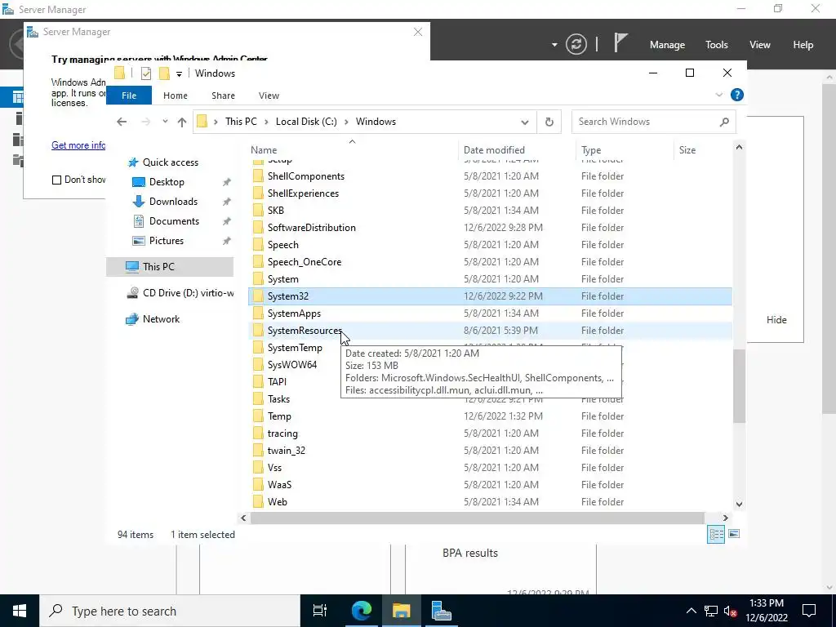Click the Explorer help question mark icon
The image size is (836, 627).
(737, 95)
